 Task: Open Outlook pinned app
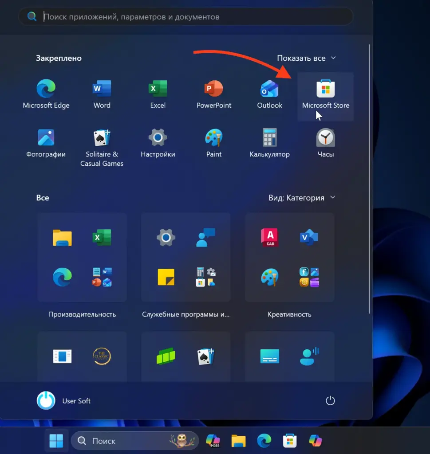click(269, 94)
